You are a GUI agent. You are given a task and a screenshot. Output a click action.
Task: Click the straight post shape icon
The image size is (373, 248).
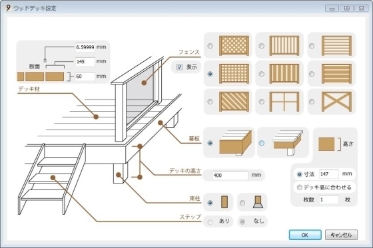point(224,202)
